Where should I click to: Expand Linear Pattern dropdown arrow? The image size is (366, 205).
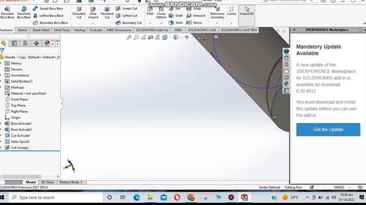161,23
